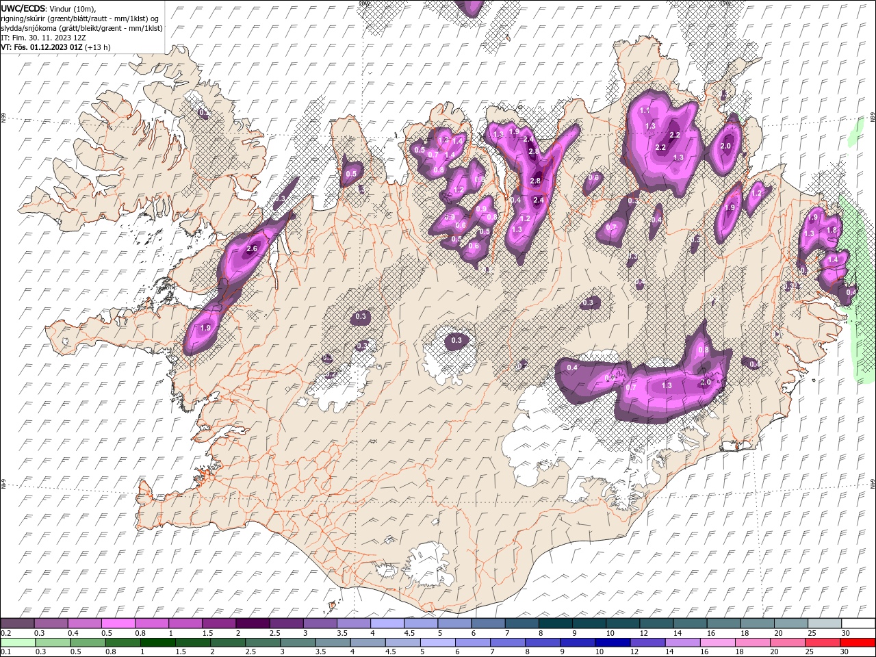
Task: Pick the grey-purple swatch above legend label 0.2
Action: click(18, 623)
